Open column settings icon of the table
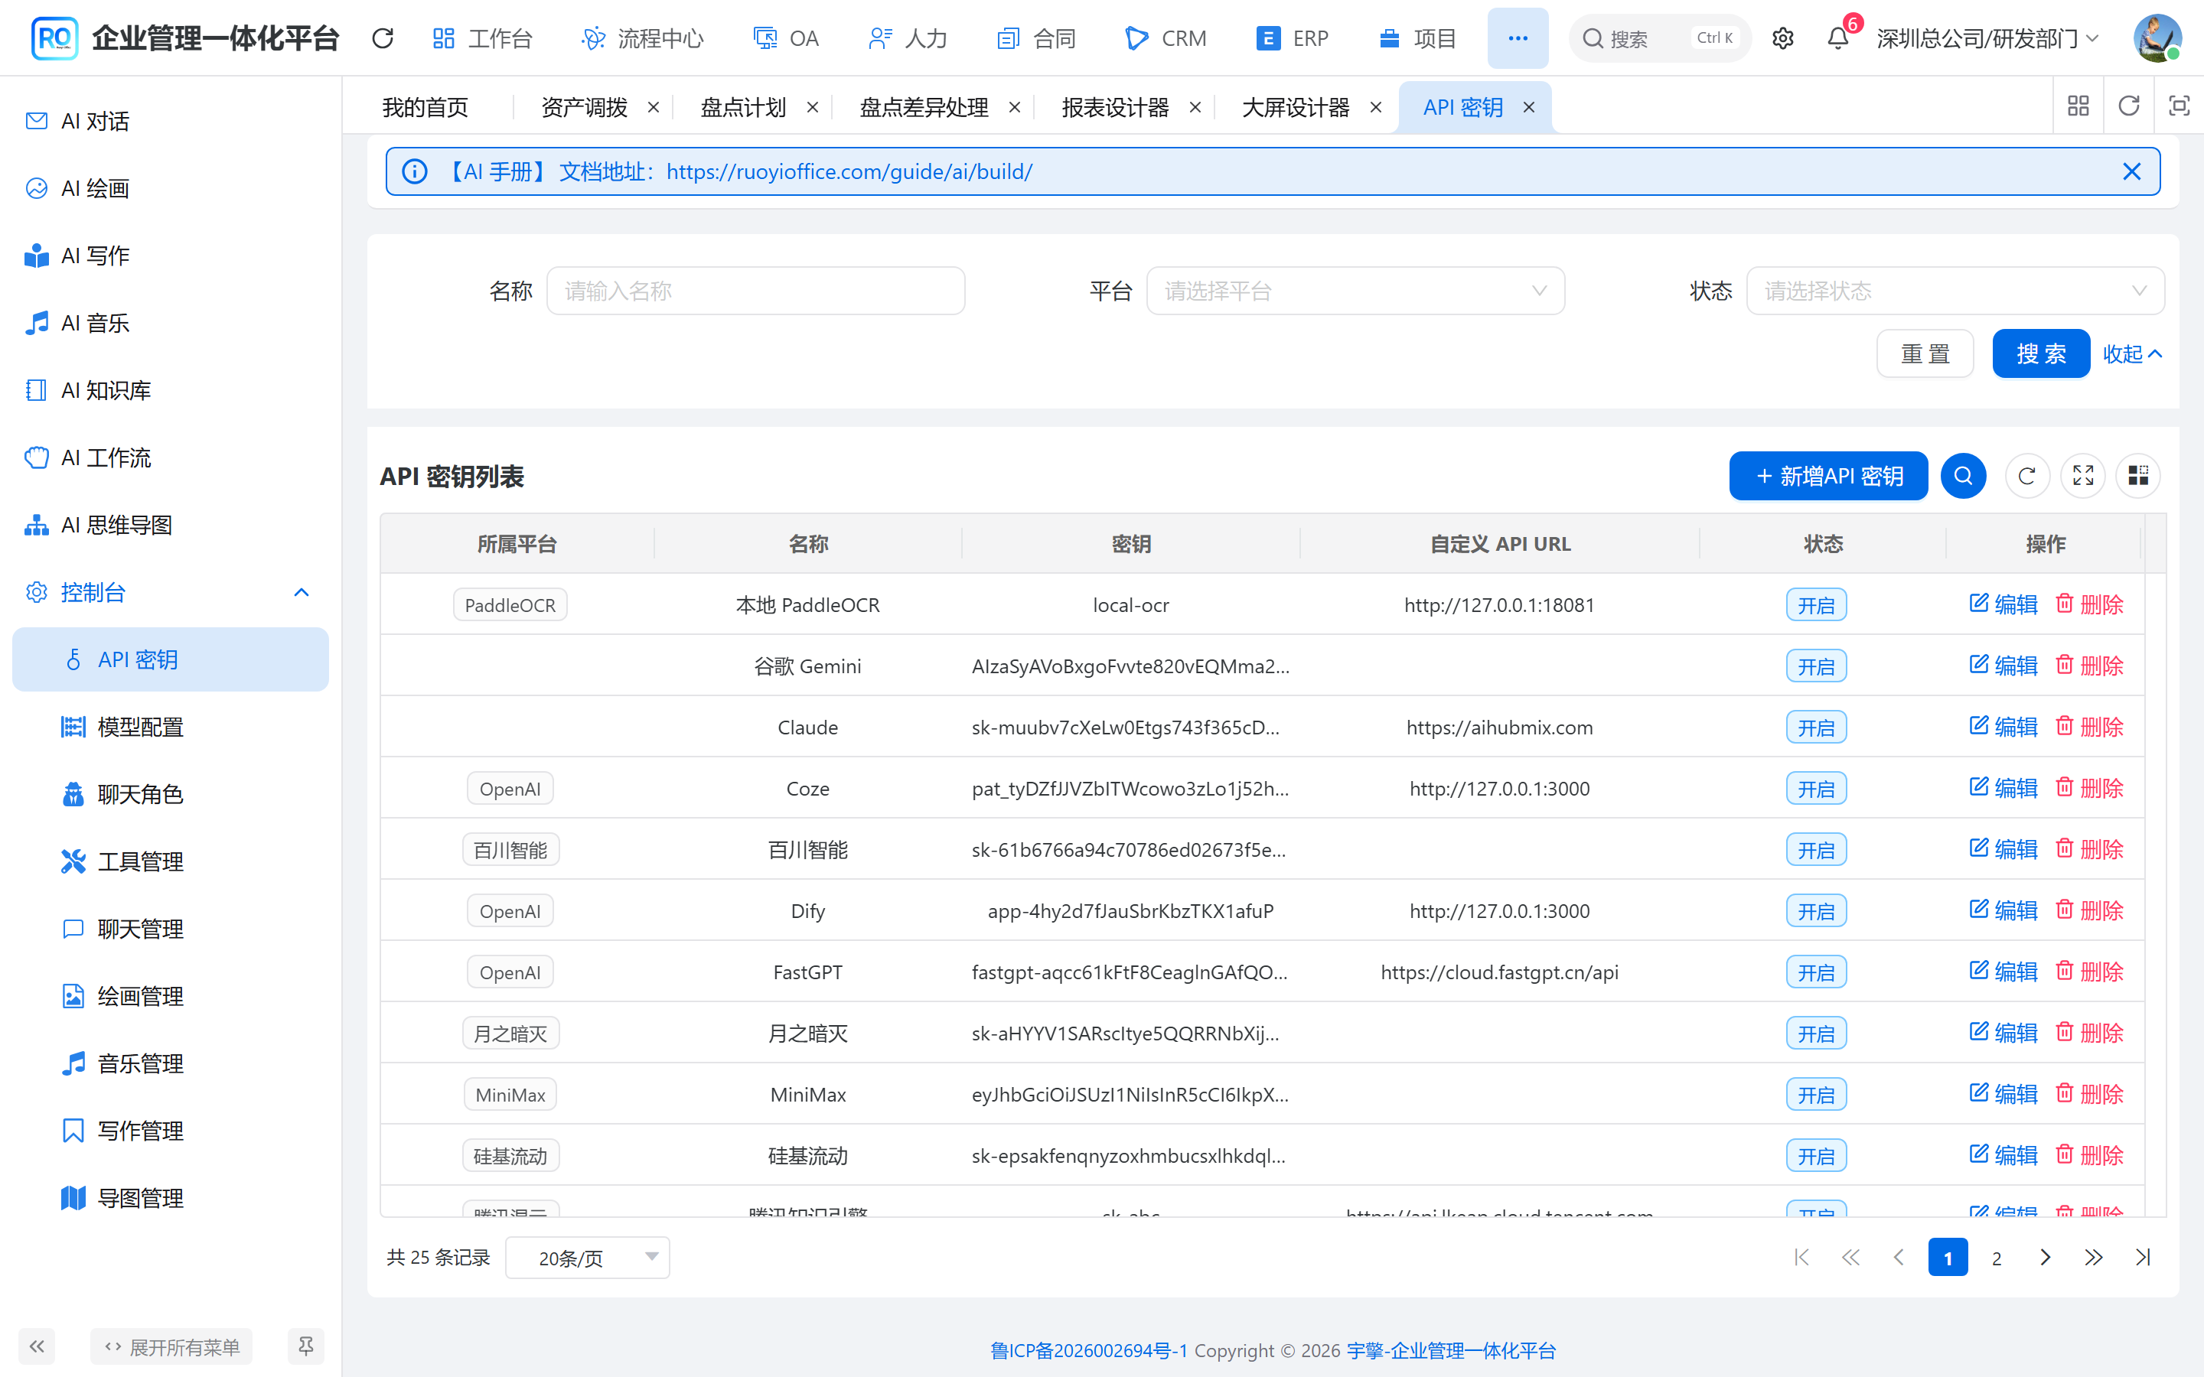 (x=2138, y=475)
